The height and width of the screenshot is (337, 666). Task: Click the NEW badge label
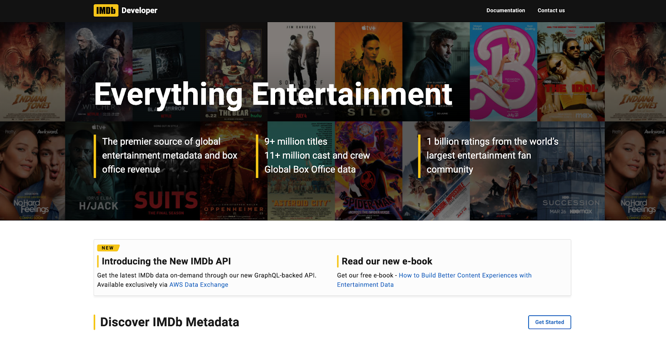[108, 248]
